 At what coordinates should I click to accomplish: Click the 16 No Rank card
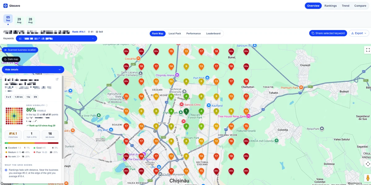click(x=50, y=135)
